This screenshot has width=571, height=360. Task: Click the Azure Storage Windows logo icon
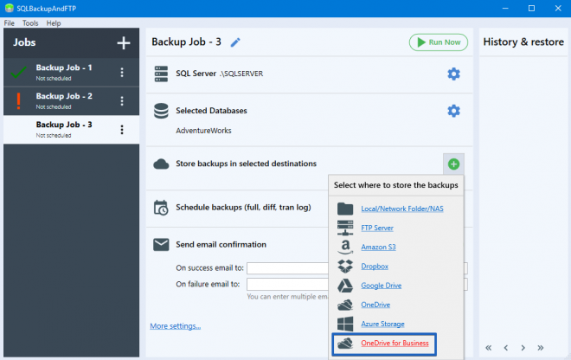[345, 324]
